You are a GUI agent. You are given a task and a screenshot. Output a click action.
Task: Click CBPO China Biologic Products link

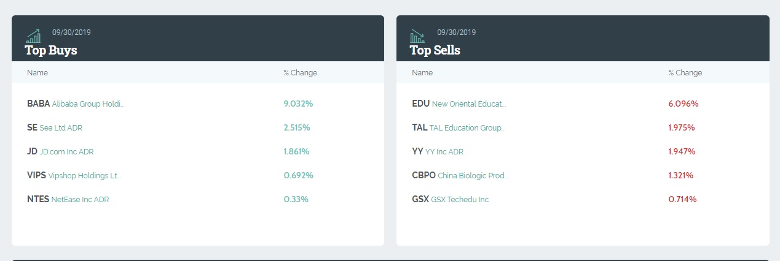(460, 176)
